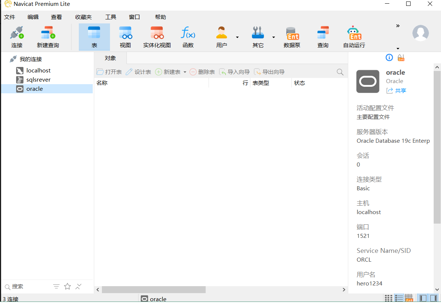This screenshot has width=441, height=303.
Task: Expand the 其它 dropdown arrow
Action: tap(273, 37)
